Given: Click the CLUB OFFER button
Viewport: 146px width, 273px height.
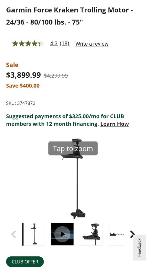Looking at the screenshot, I should point(25,262).
